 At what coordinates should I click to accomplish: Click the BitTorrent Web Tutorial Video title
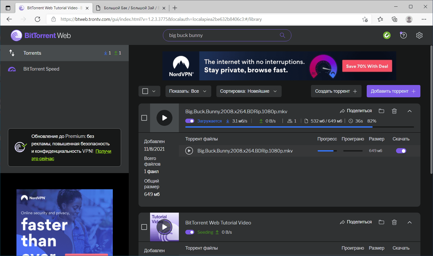(218, 223)
